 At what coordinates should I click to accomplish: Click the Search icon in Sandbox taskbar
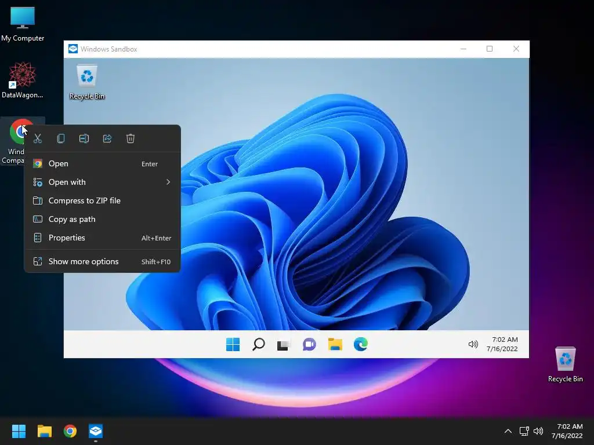[258, 344]
